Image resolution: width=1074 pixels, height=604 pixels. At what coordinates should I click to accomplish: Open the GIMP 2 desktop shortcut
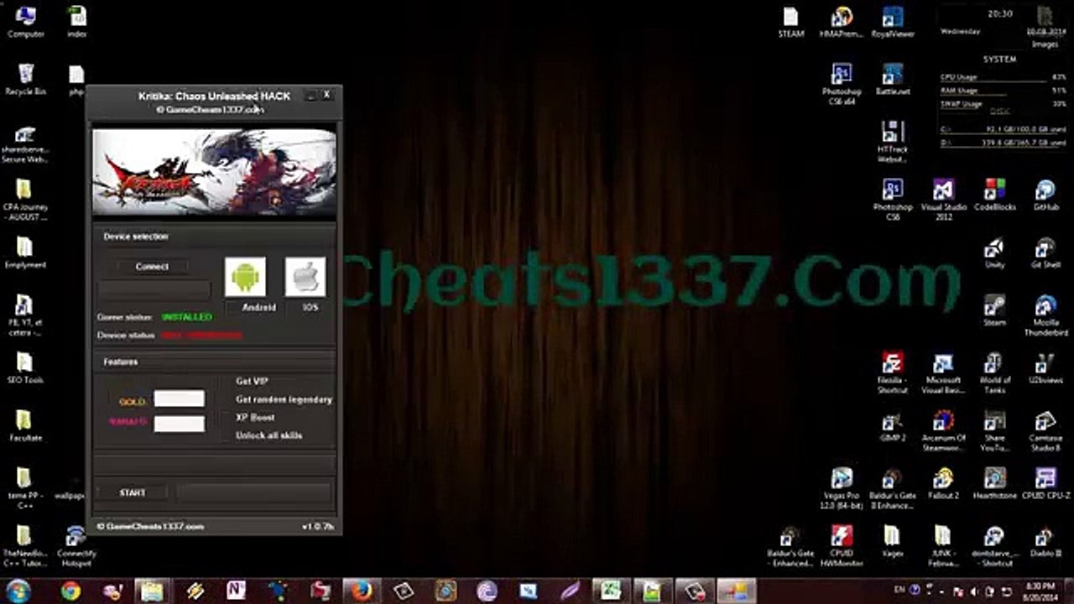pos(893,425)
